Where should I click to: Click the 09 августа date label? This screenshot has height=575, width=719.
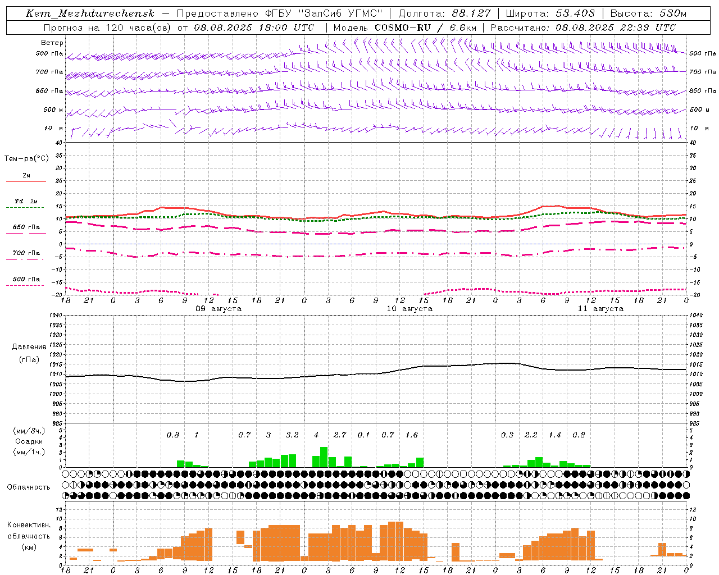tap(219, 309)
